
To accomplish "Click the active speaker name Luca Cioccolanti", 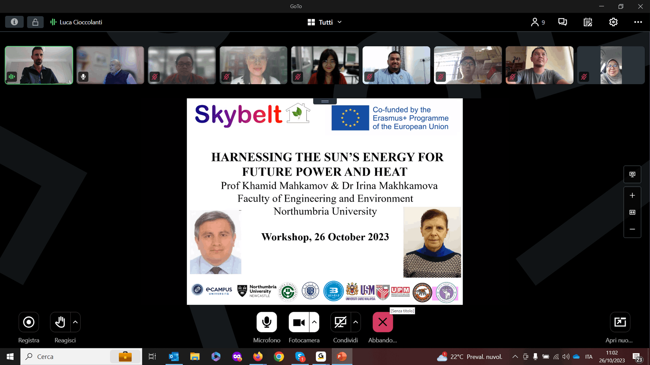I will click(81, 22).
